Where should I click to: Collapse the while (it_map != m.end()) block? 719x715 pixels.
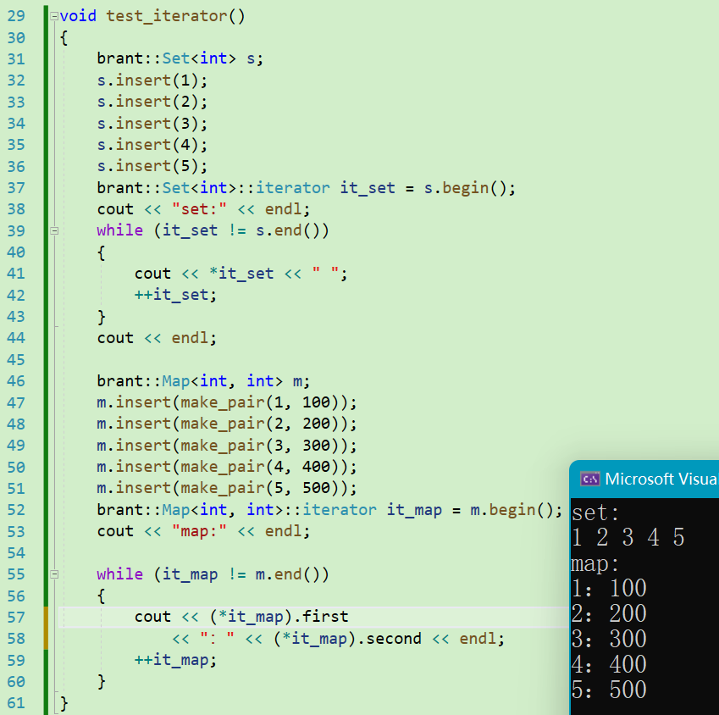pos(54,574)
